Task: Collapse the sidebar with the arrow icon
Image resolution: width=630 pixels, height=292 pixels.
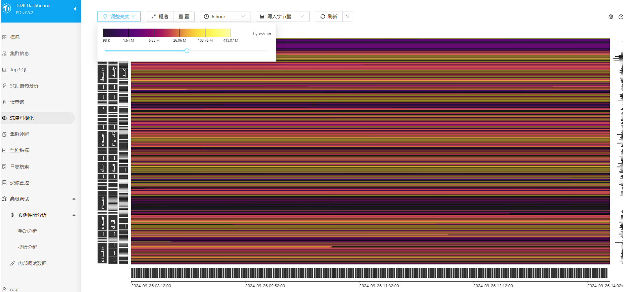Action: click(75, 9)
